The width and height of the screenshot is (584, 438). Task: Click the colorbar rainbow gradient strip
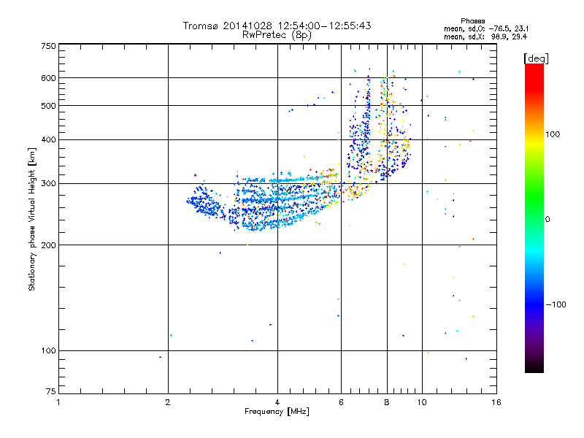click(534, 218)
